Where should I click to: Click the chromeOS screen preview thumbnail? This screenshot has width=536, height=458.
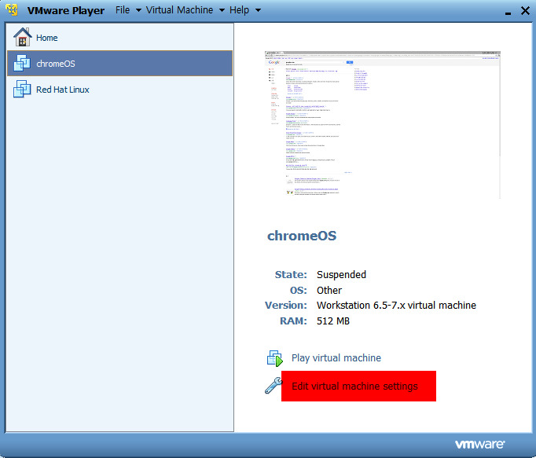(x=383, y=125)
